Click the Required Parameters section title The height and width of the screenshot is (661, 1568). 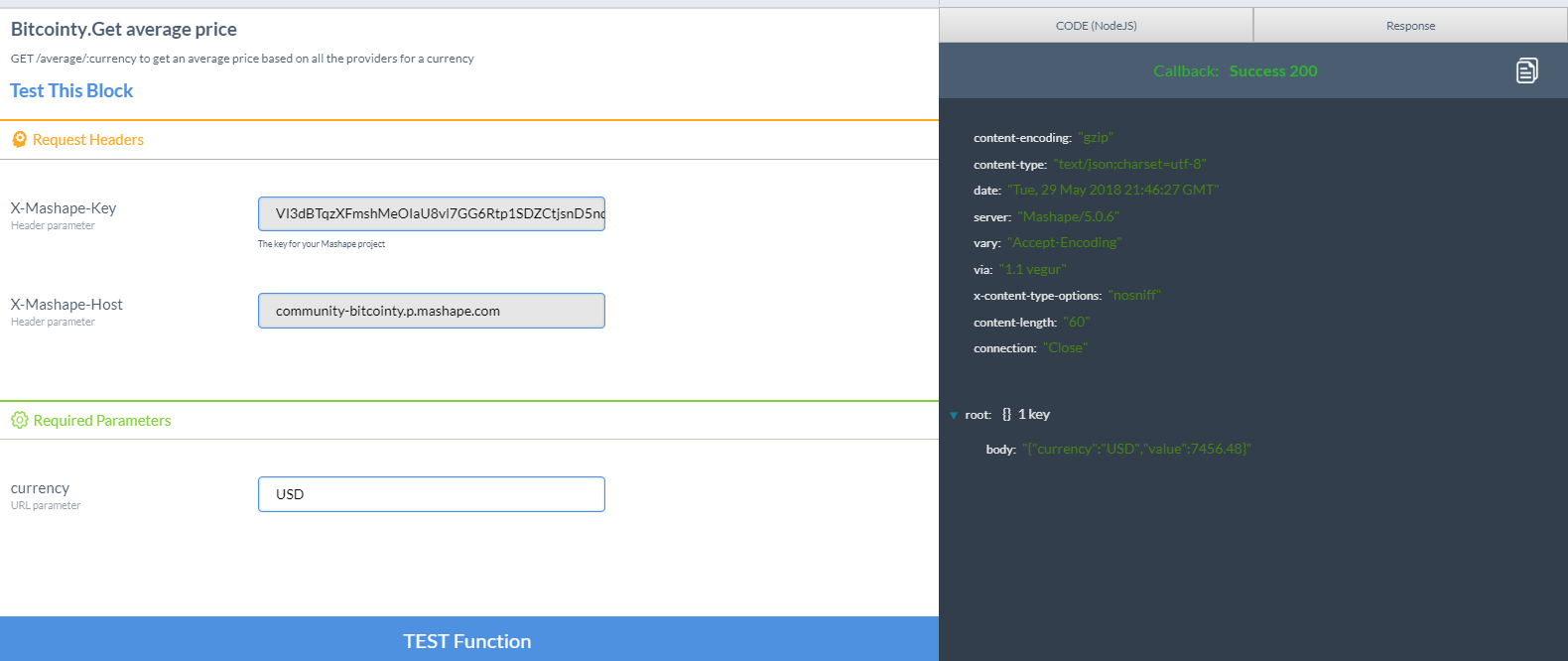[102, 421]
